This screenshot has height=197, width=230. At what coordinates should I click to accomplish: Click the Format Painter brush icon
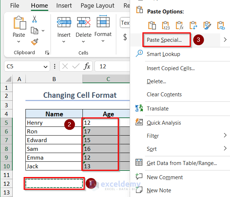(35, 42)
